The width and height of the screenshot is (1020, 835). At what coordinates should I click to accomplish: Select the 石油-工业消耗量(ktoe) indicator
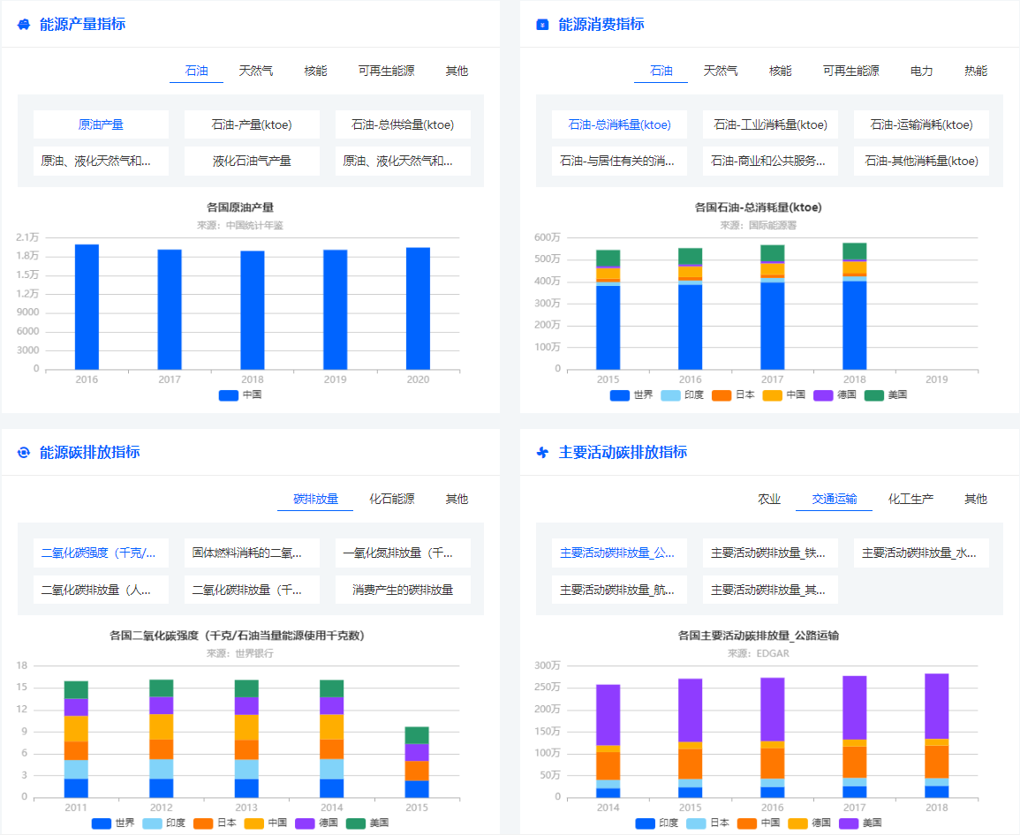(770, 124)
